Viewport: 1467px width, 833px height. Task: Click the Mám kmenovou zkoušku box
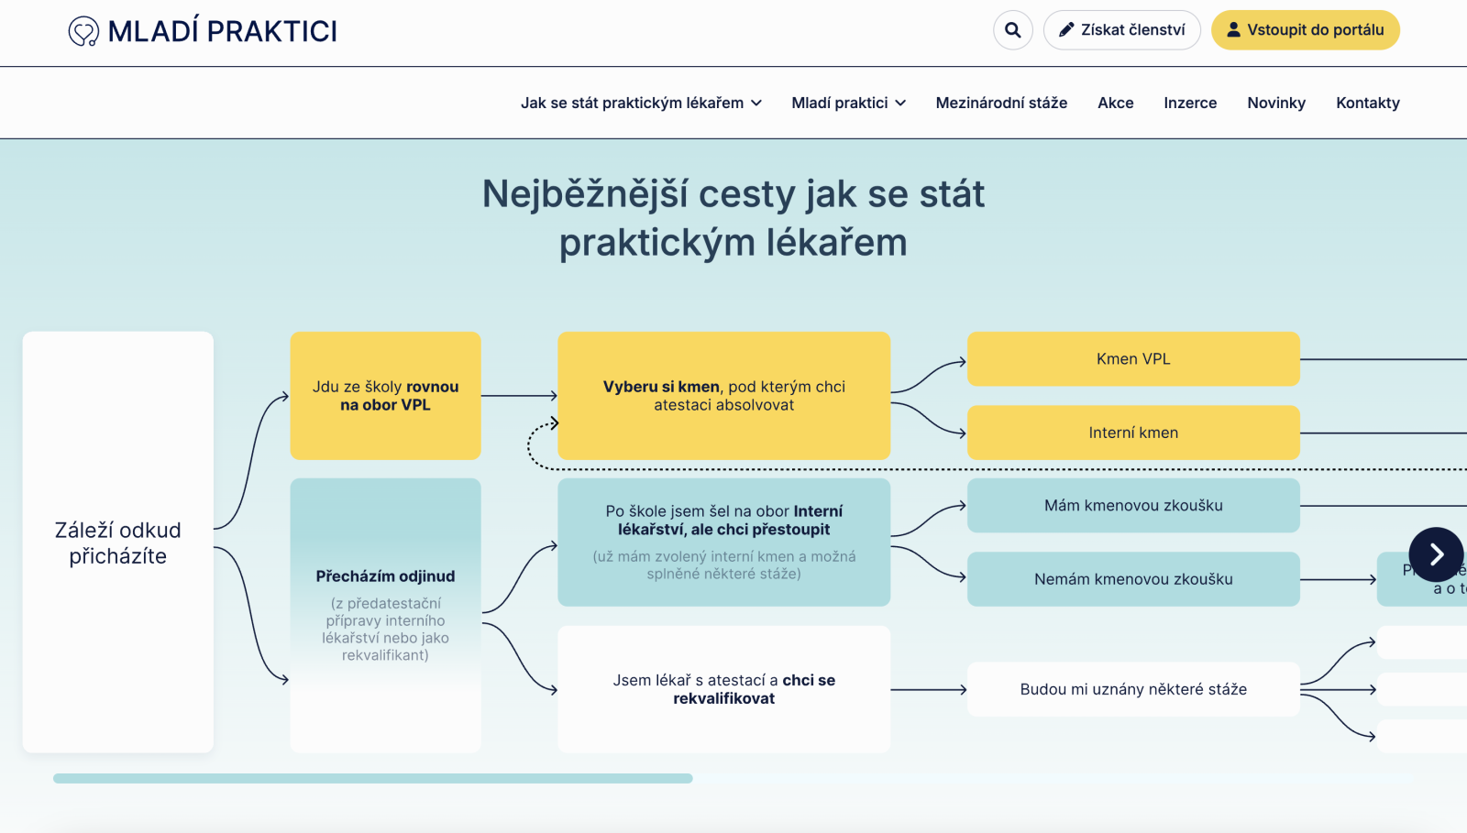pyautogui.click(x=1132, y=506)
